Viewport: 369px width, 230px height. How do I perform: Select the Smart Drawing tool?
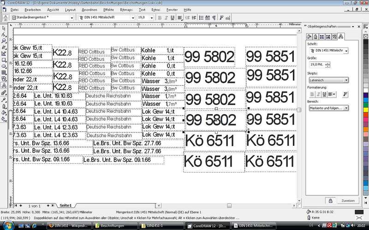[4, 54]
